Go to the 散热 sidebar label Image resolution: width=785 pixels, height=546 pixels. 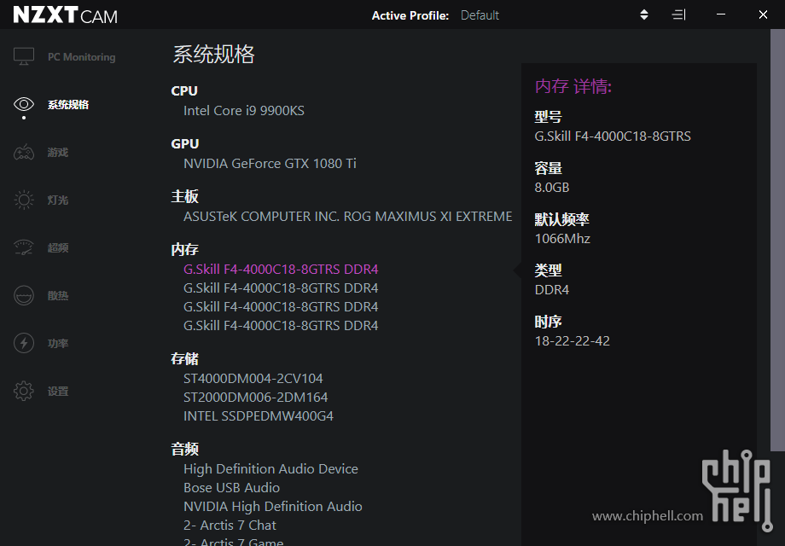57,296
